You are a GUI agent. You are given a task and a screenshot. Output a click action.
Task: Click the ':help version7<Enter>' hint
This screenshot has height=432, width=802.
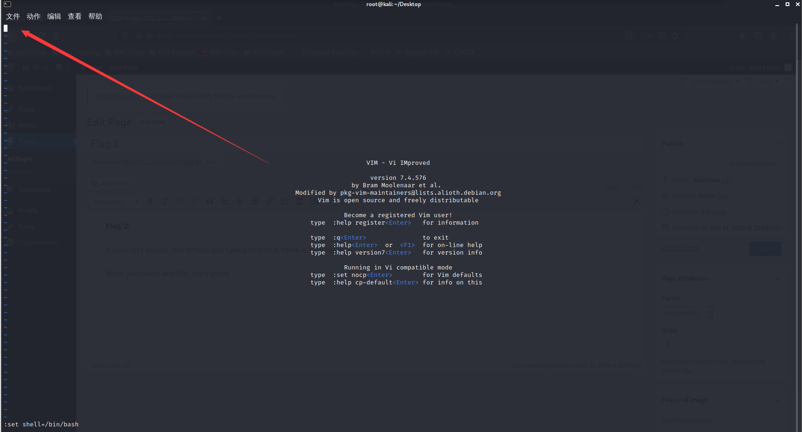coord(372,253)
